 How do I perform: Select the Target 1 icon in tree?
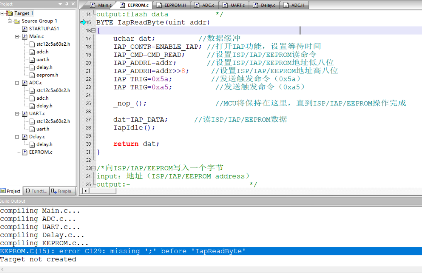pos(10,13)
